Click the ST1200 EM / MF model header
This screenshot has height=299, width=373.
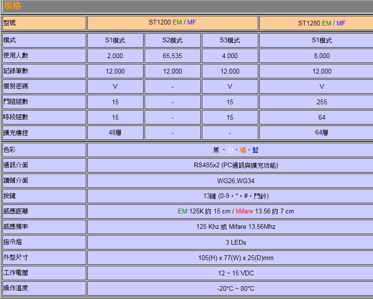[x=173, y=23]
